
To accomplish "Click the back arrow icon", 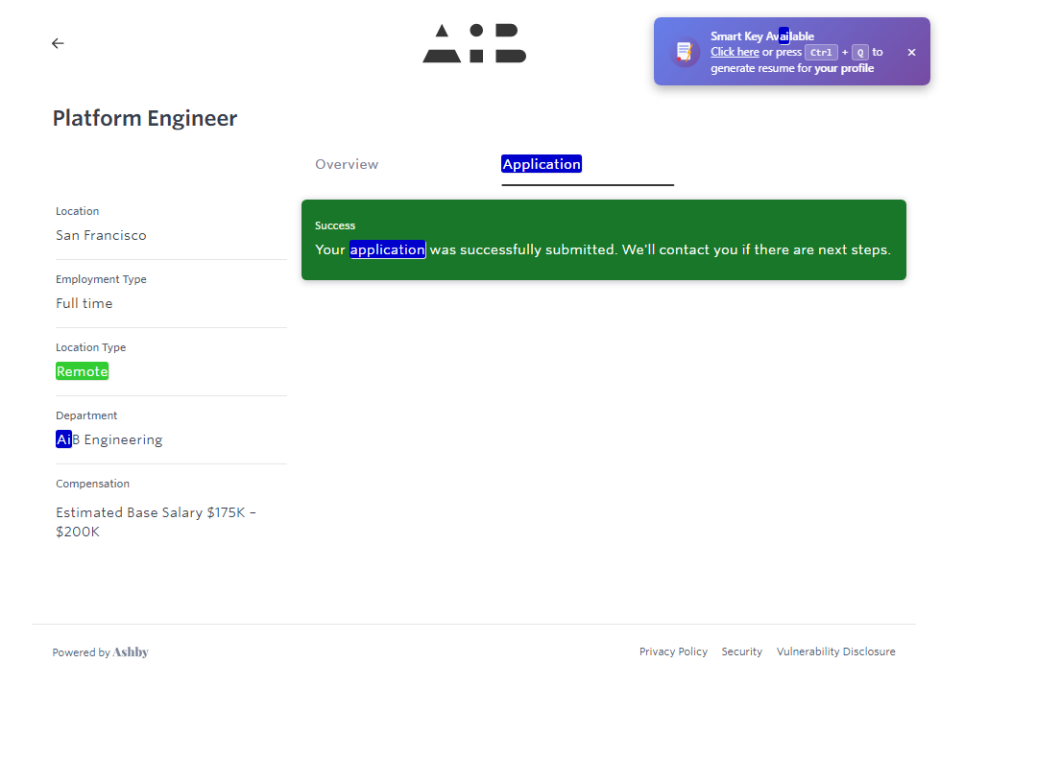I will coord(58,43).
